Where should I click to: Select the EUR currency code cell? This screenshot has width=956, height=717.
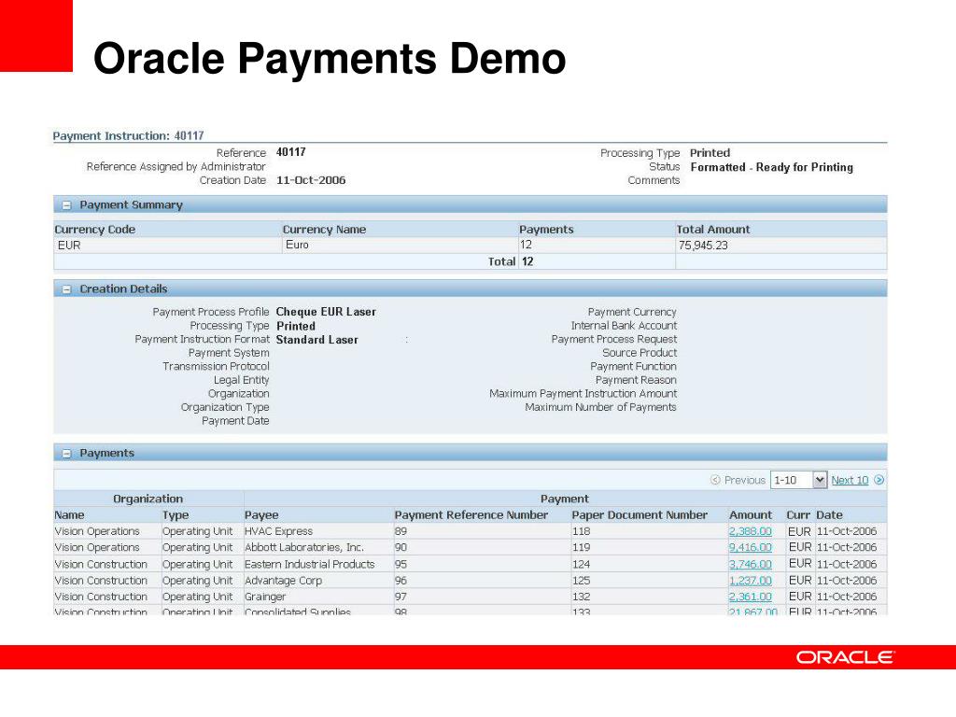click(x=69, y=246)
